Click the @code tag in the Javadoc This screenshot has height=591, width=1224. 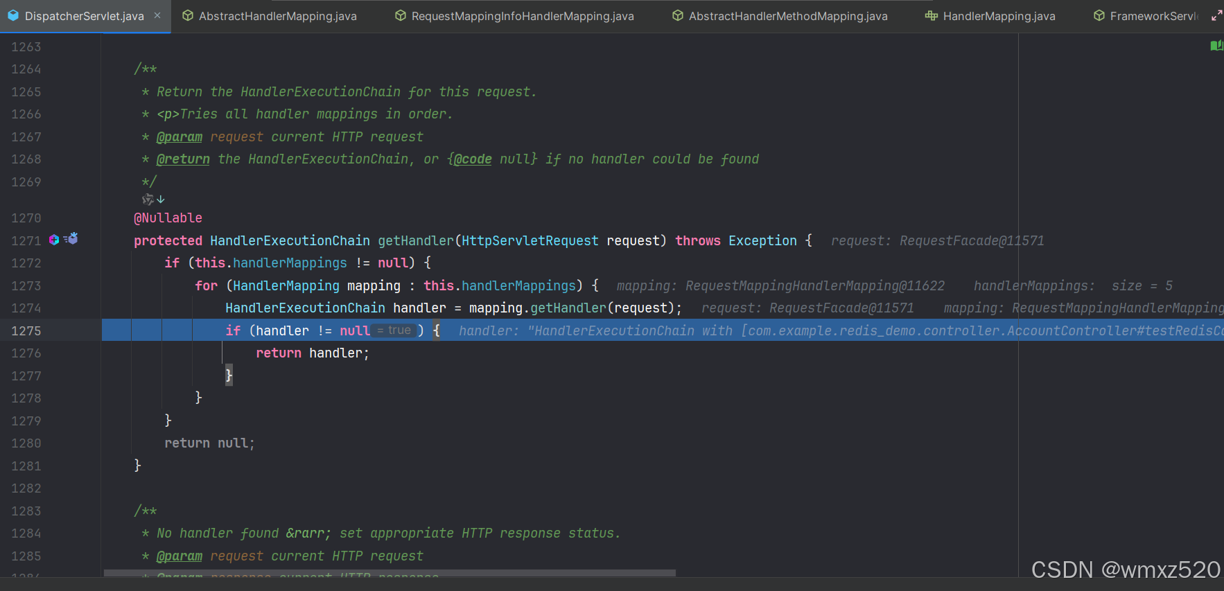pos(473,159)
